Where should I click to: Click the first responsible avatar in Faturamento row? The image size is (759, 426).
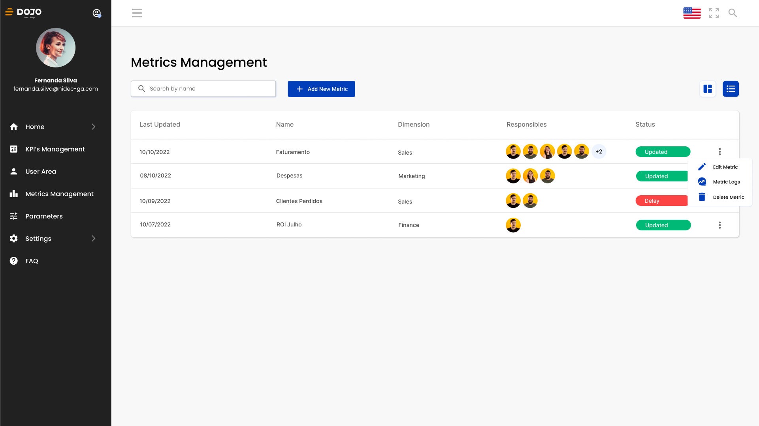click(x=513, y=151)
